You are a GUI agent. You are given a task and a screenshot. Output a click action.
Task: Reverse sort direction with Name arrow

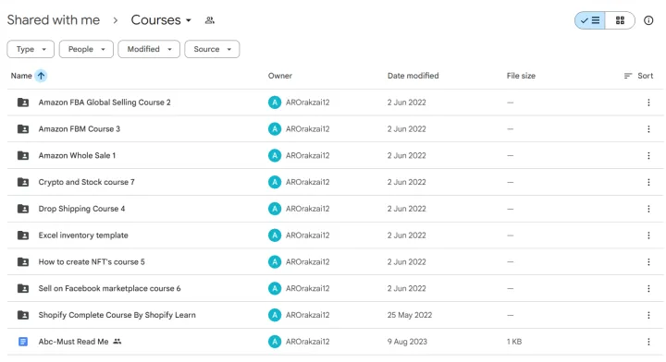tap(41, 76)
